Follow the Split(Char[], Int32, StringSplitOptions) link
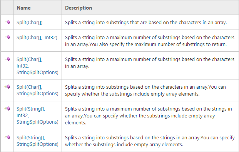Screen dimensions: 239x152 coord(37,66)
